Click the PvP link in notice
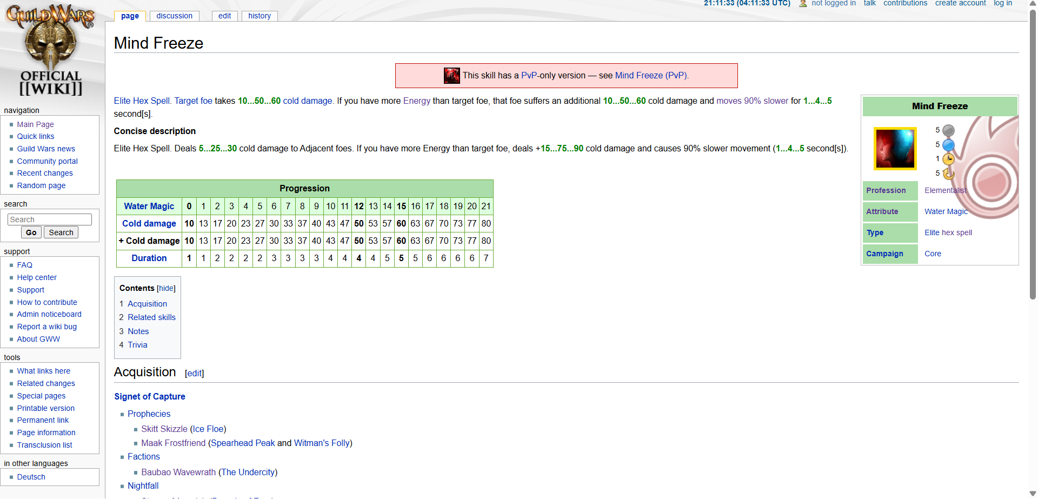 click(529, 76)
